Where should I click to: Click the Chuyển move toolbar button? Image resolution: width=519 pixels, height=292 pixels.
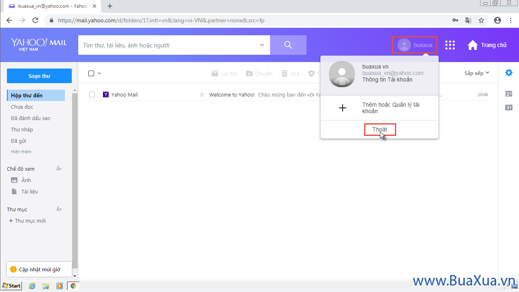(259, 73)
